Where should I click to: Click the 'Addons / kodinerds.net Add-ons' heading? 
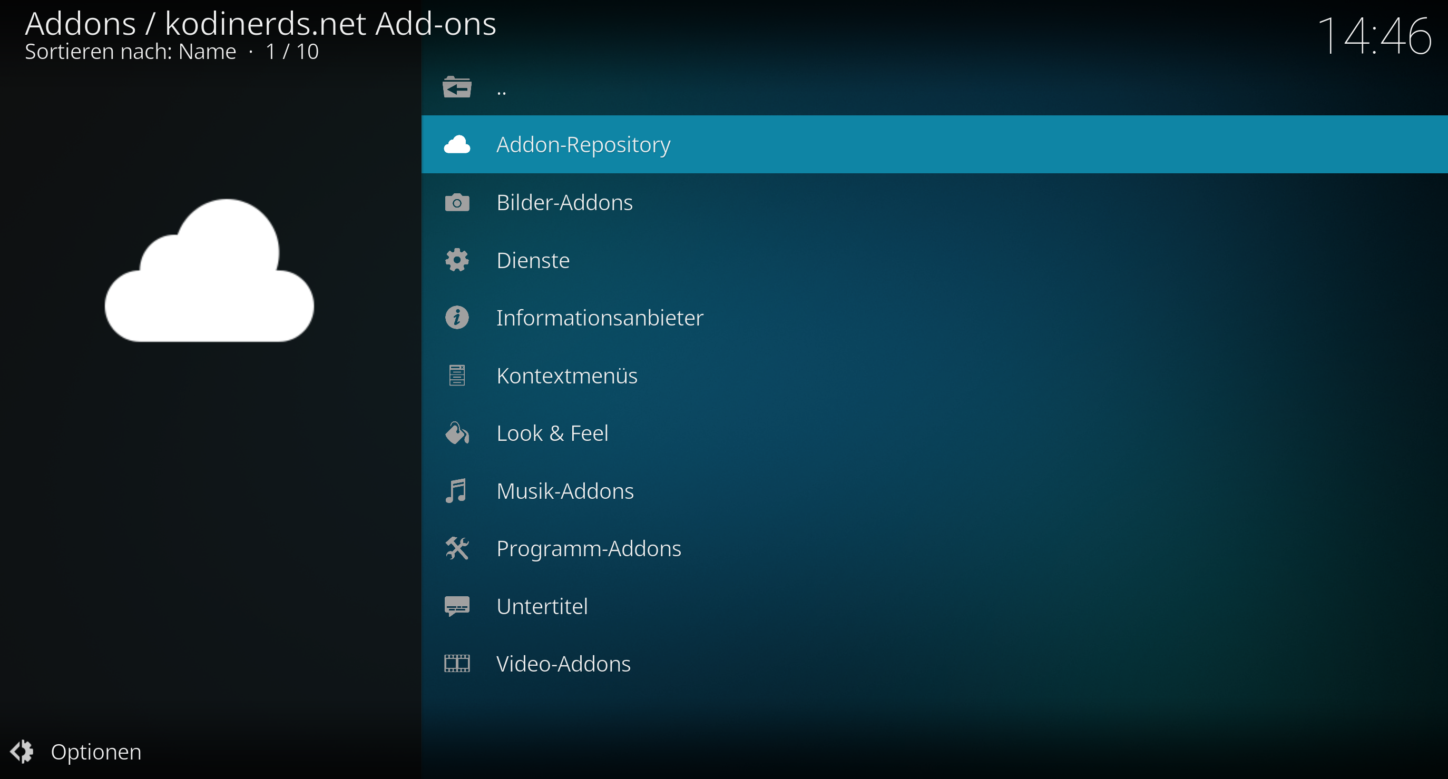pyautogui.click(x=260, y=24)
